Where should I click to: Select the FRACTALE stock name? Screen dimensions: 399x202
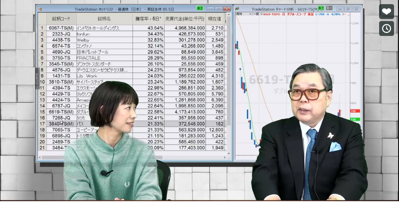[88, 58]
